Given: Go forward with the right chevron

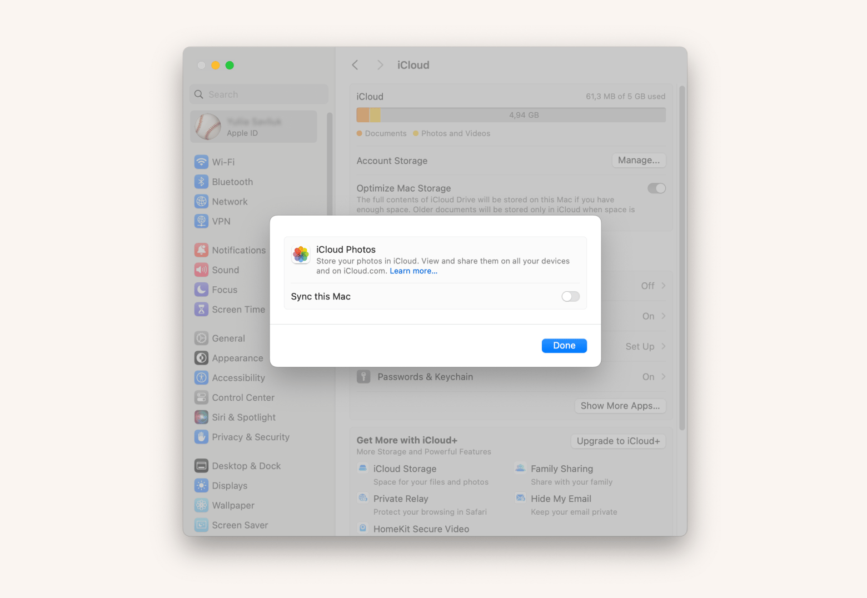Looking at the screenshot, I should coord(380,65).
